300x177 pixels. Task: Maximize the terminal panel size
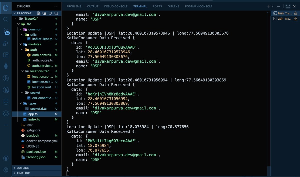point(288,6)
